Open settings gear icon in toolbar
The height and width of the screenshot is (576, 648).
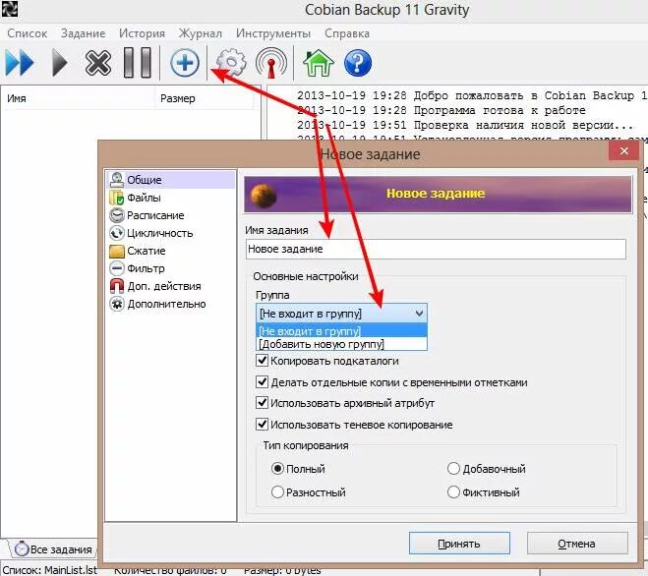(x=231, y=62)
